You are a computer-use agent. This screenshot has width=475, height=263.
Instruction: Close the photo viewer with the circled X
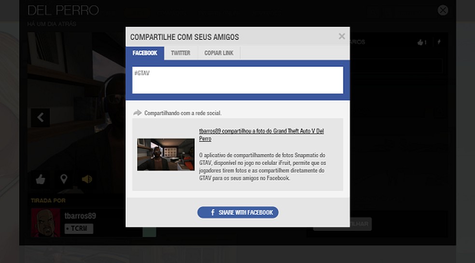tap(443, 10)
